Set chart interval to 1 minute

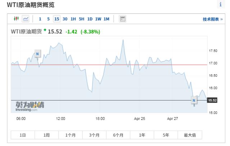(40, 19)
